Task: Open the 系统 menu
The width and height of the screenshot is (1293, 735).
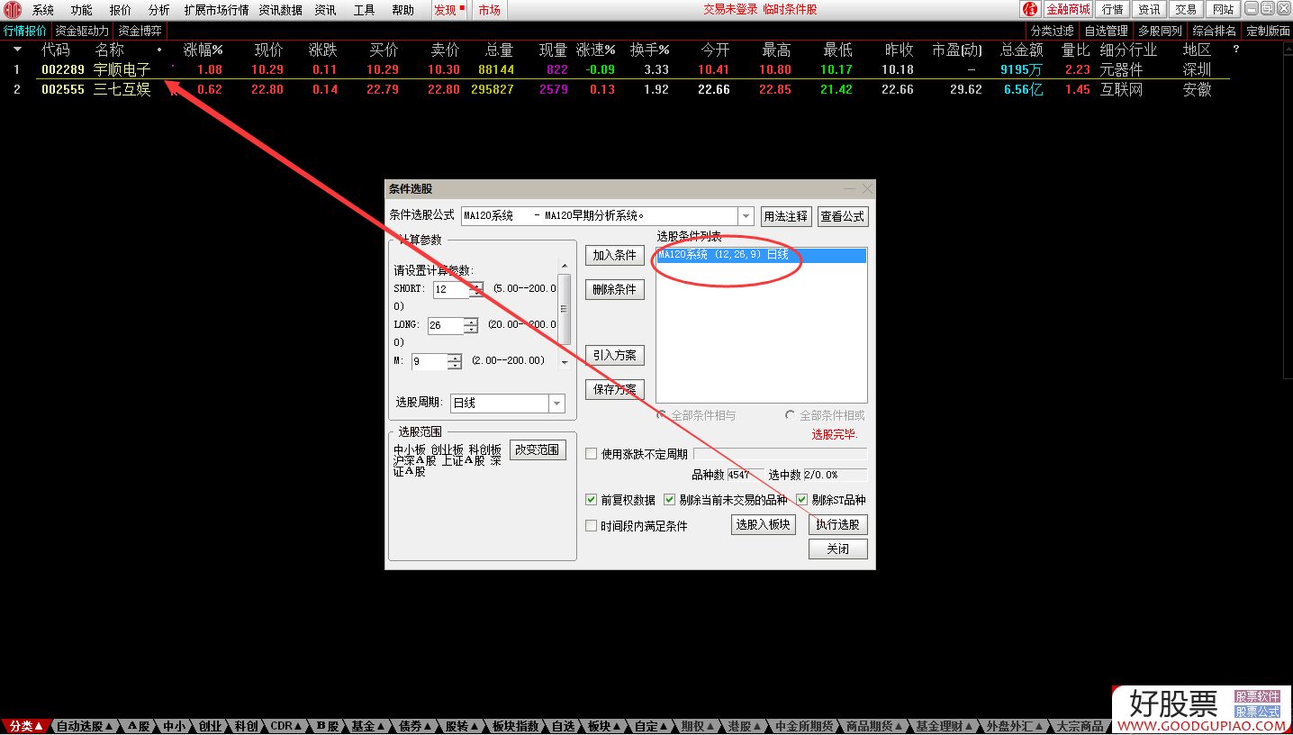Action: click(x=43, y=10)
